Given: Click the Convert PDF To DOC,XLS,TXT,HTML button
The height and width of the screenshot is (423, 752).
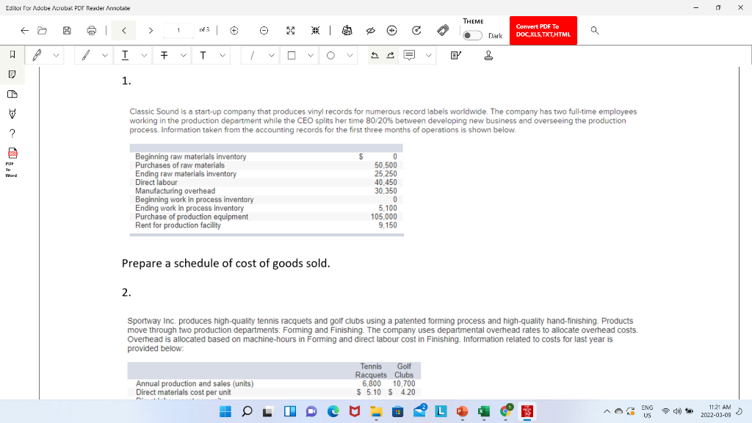Looking at the screenshot, I should (x=543, y=30).
